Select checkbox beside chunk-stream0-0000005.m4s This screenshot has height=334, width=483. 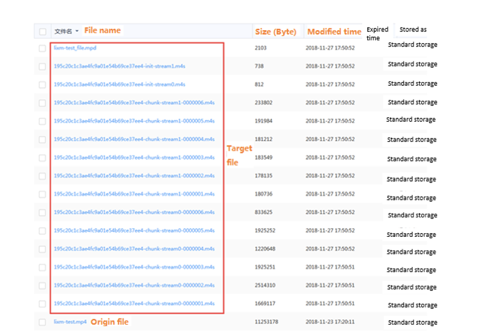click(43, 231)
